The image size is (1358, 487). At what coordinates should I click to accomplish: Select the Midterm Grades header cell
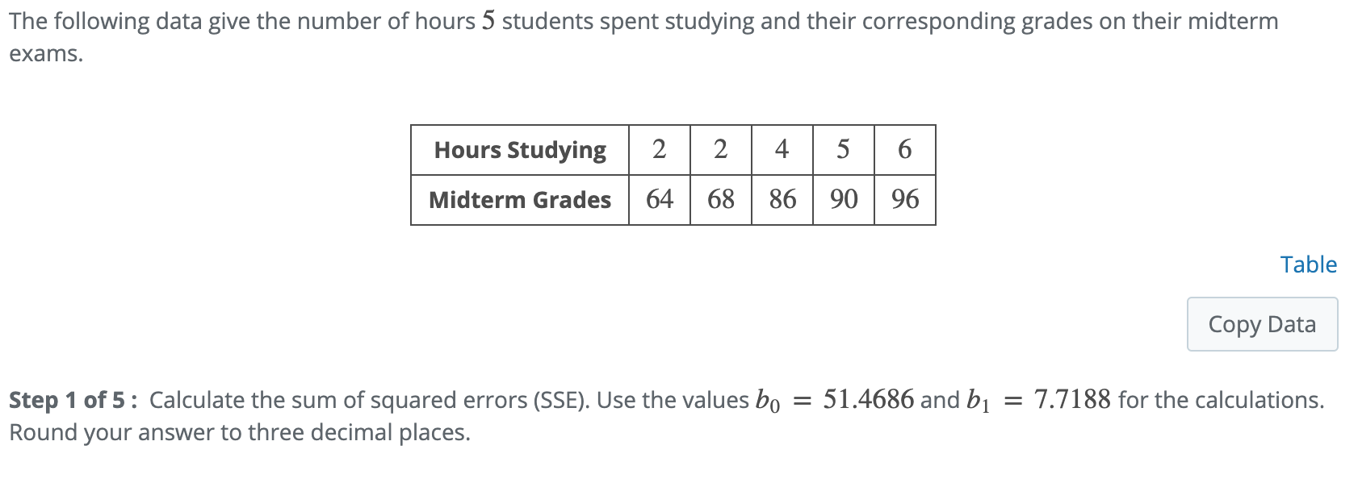(520, 199)
